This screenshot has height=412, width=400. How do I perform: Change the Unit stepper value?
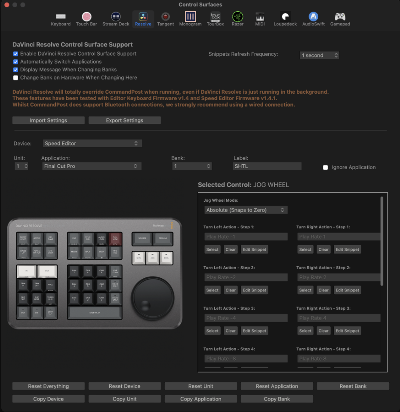click(26, 166)
